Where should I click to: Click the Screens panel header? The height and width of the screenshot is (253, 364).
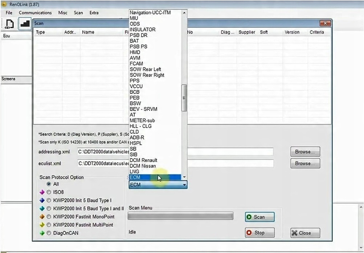(16, 79)
